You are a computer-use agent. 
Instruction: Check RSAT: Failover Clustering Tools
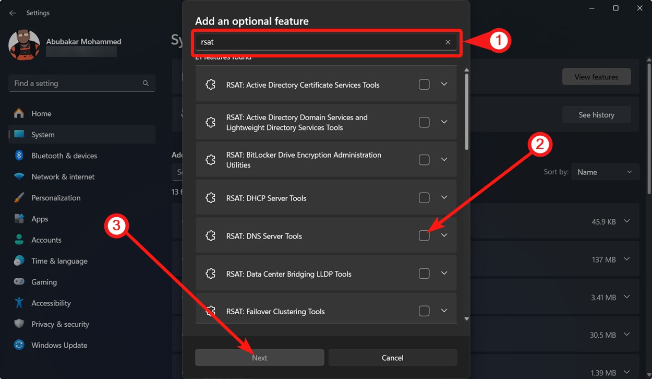point(424,311)
